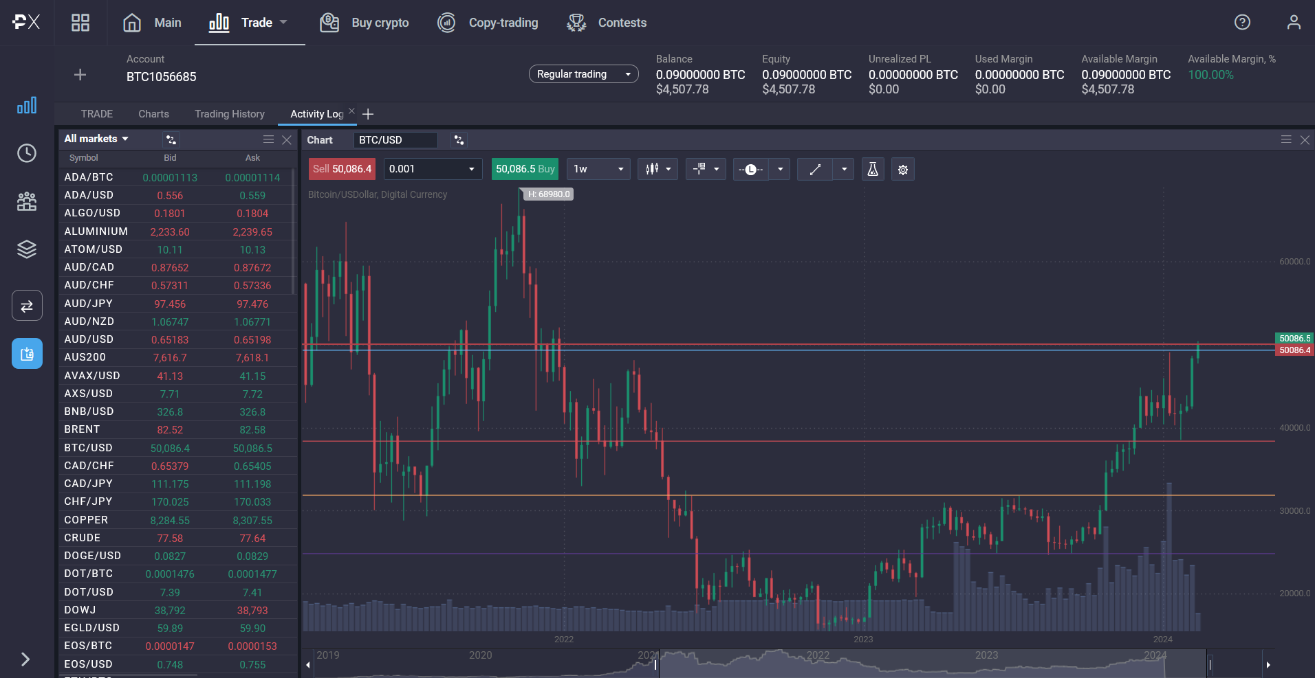Click navigator left range handle
1315x678 pixels.
click(655, 665)
